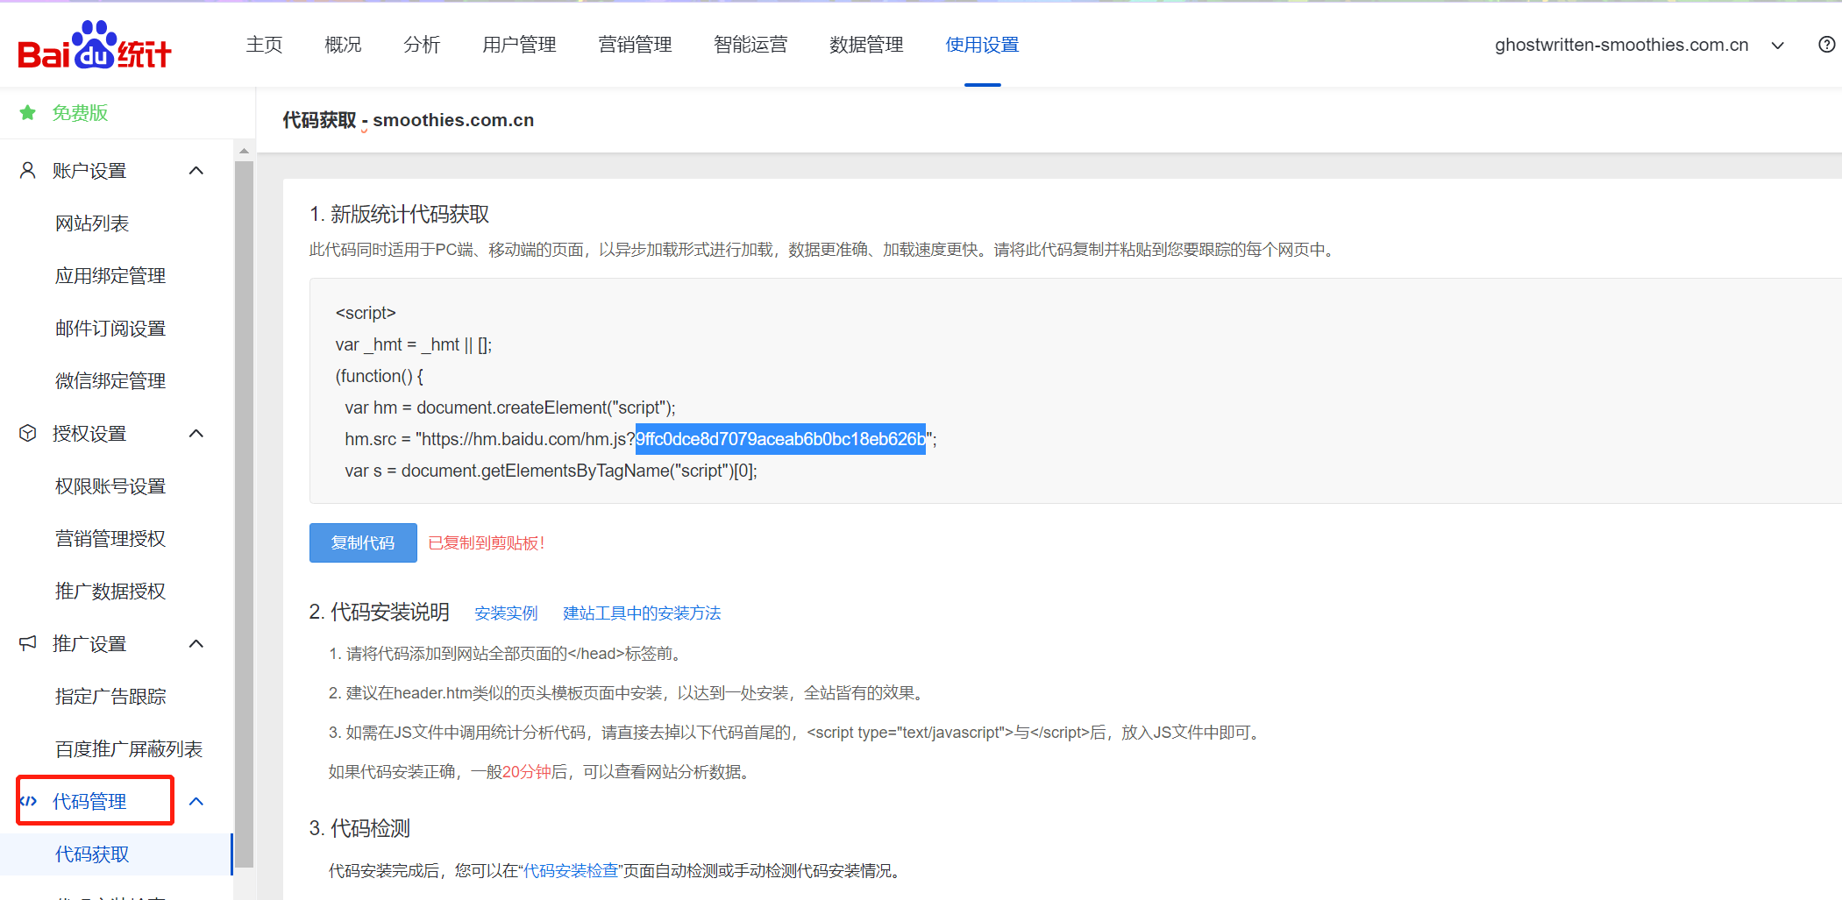Open the 建站工具中的安装方法 link

(x=642, y=613)
